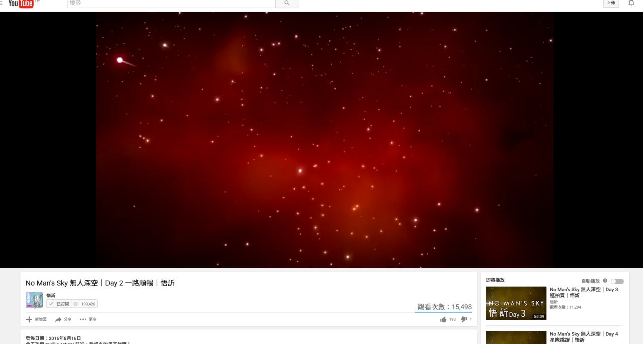This screenshot has height=344, width=643.
Task: Click the 新增至 plus icon
Action: pyautogui.click(x=29, y=319)
